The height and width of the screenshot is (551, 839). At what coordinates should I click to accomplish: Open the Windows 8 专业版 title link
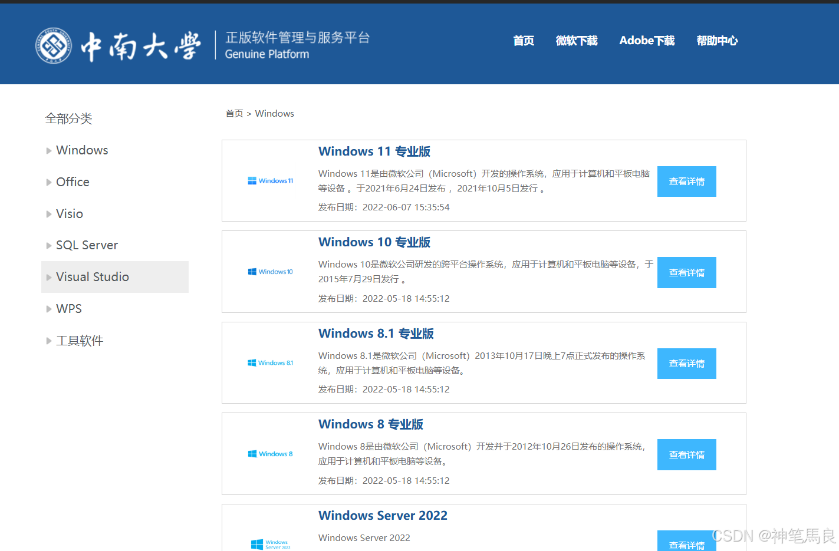coord(371,424)
